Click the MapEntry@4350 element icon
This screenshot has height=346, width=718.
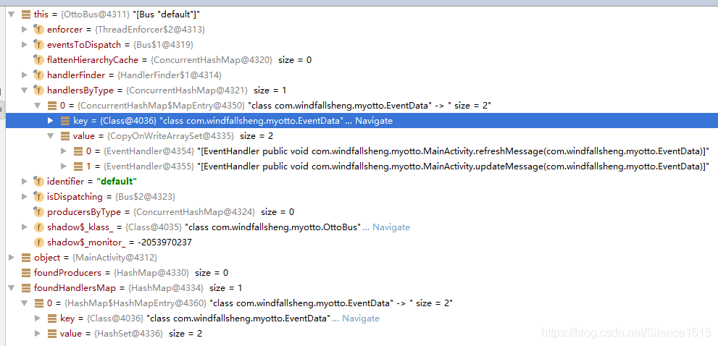52,106
